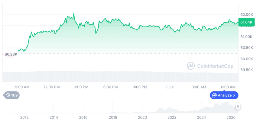Click the 62.00K price axis label
This screenshot has width=260, height=121.
[x=247, y=15]
